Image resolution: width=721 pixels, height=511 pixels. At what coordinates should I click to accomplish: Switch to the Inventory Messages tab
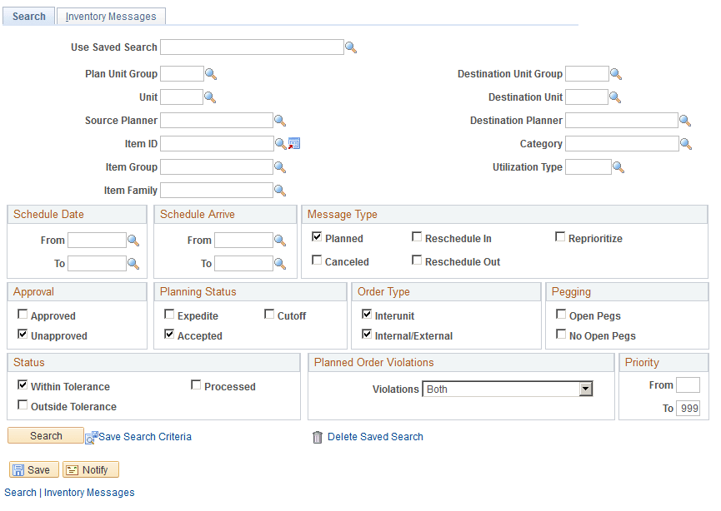pyautogui.click(x=111, y=16)
